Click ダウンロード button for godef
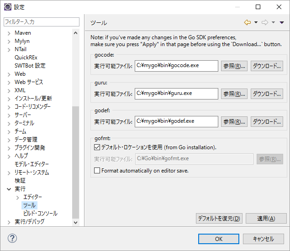This screenshot has height=251, width=290. point(267,121)
